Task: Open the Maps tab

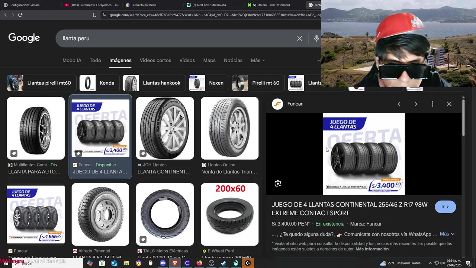Action: [209, 60]
